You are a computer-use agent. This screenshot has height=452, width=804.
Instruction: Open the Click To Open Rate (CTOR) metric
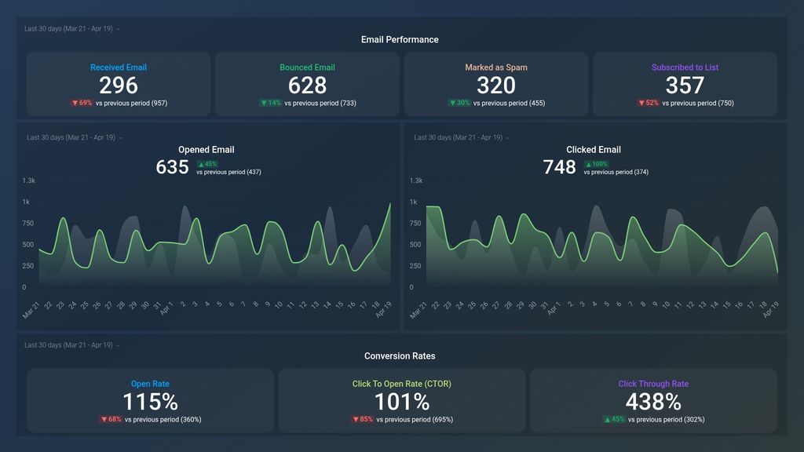tap(400, 384)
